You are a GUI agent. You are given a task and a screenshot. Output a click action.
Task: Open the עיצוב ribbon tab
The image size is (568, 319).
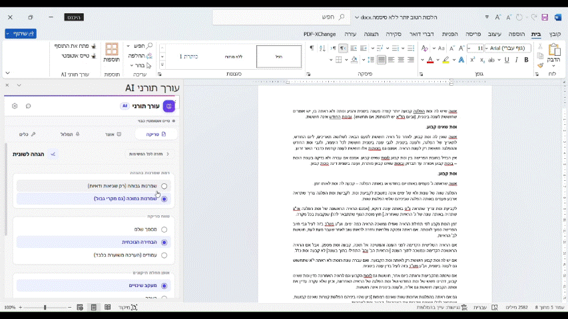point(495,34)
